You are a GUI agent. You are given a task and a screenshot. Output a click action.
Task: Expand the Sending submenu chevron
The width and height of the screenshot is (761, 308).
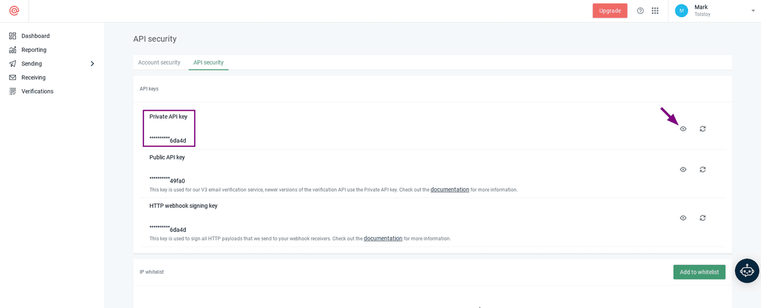click(92, 64)
